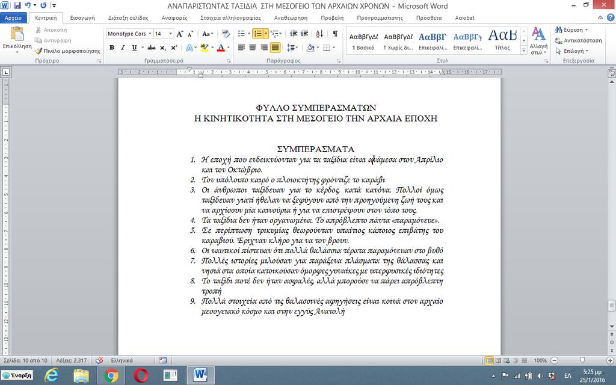Click the spell check status icon

pyautogui.click(x=100, y=360)
